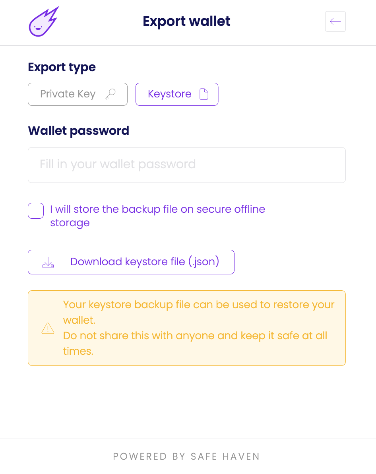Click the word "storage" below the checkbox label
This screenshot has width=376, height=474.
point(70,223)
